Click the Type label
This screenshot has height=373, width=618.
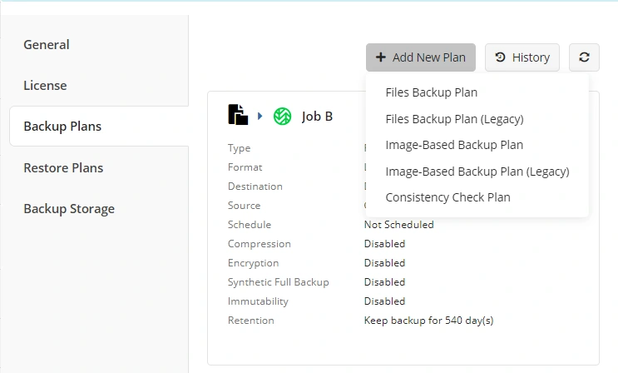239,148
